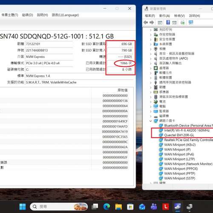The width and height of the screenshot is (213, 213).
Task: Select Realtek PCIe GbE Family Controller entry
Action: click(188, 140)
